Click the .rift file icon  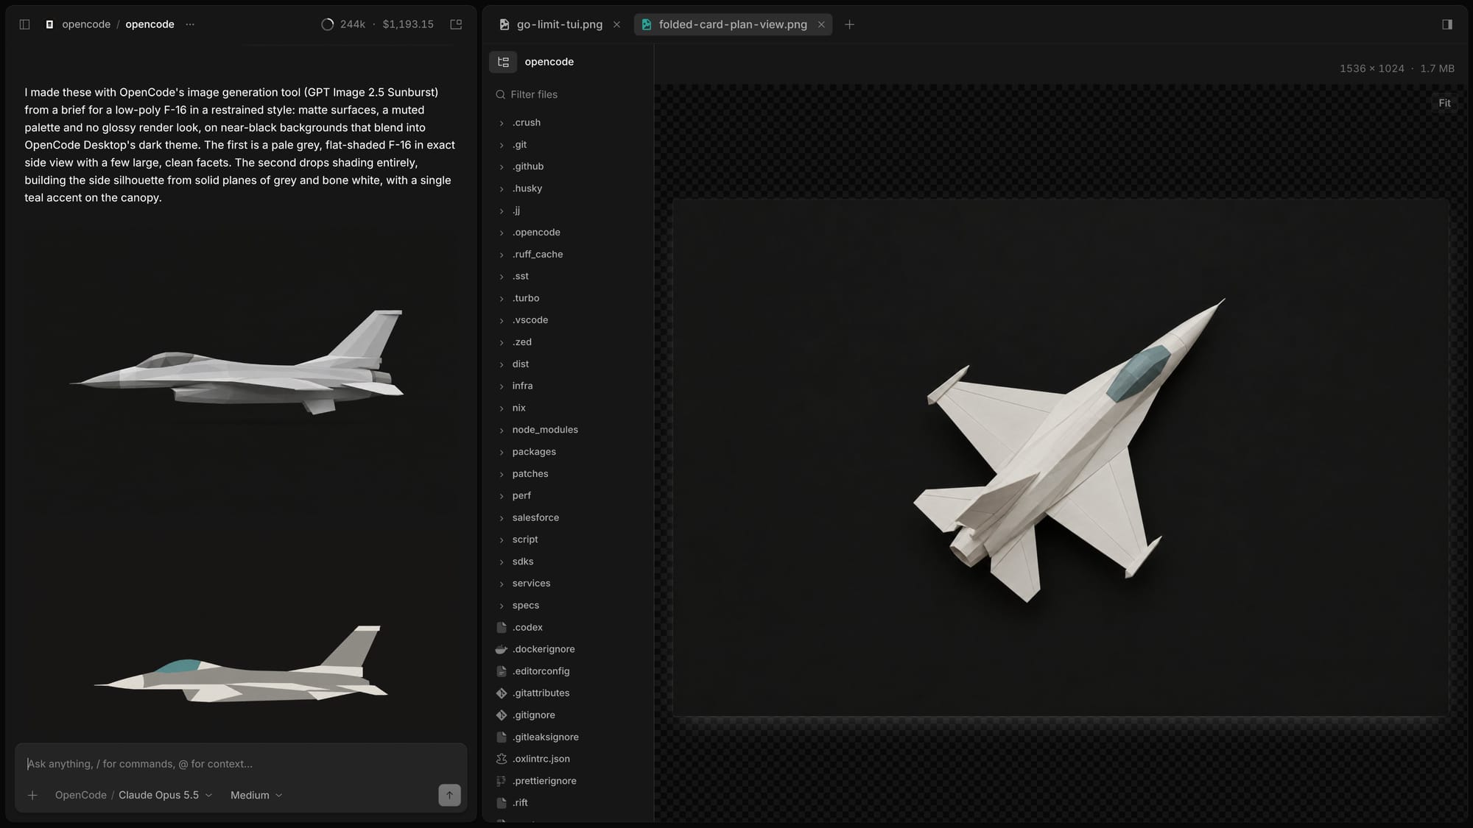click(502, 803)
